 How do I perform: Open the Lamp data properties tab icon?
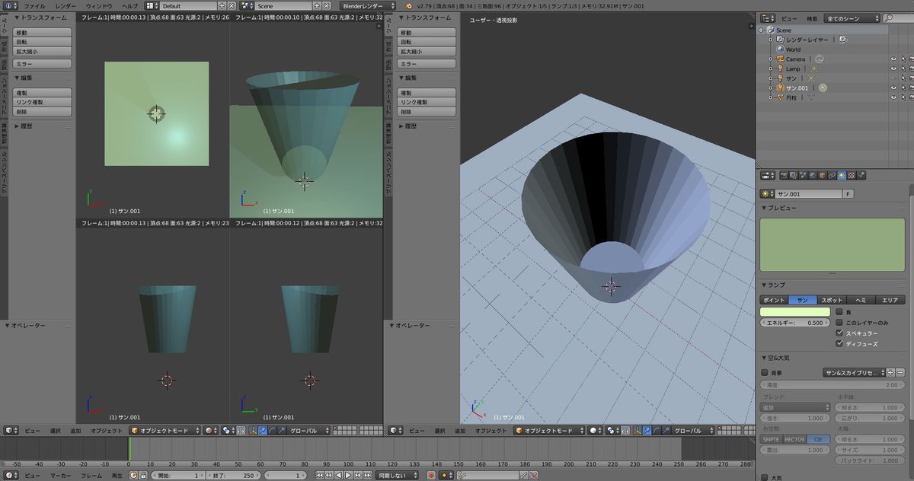[x=841, y=175]
